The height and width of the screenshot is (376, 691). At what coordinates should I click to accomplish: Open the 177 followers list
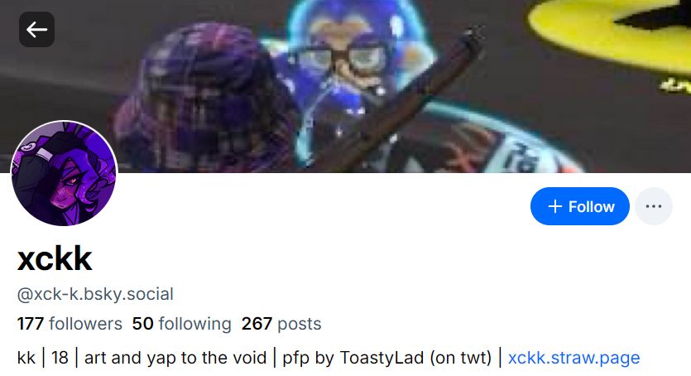pyautogui.click(x=70, y=324)
